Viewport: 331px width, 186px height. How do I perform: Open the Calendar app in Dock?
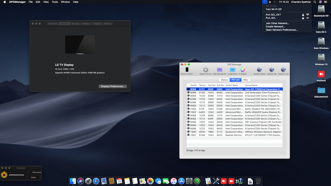coord(119,181)
